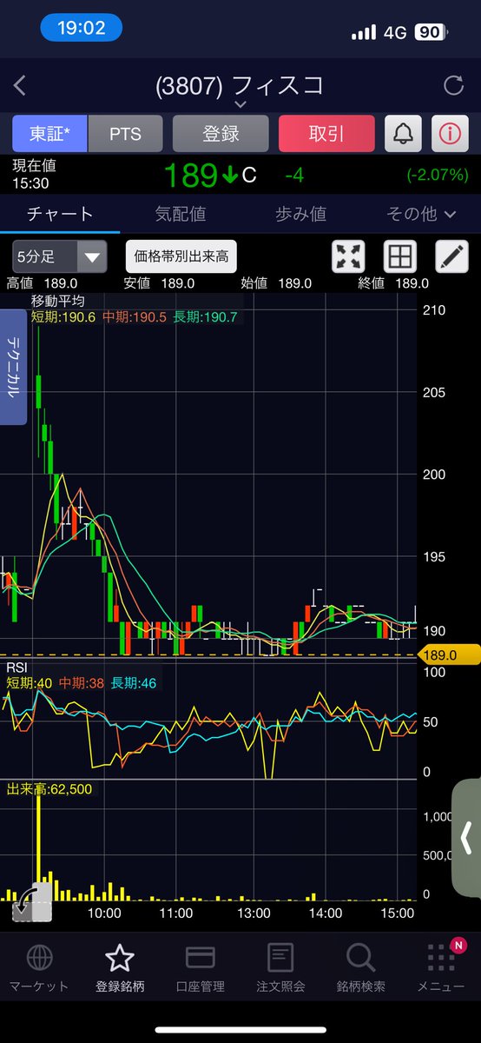Open the 5分足 timeframe dropdown
This screenshot has height=1043, width=481.
point(60,256)
